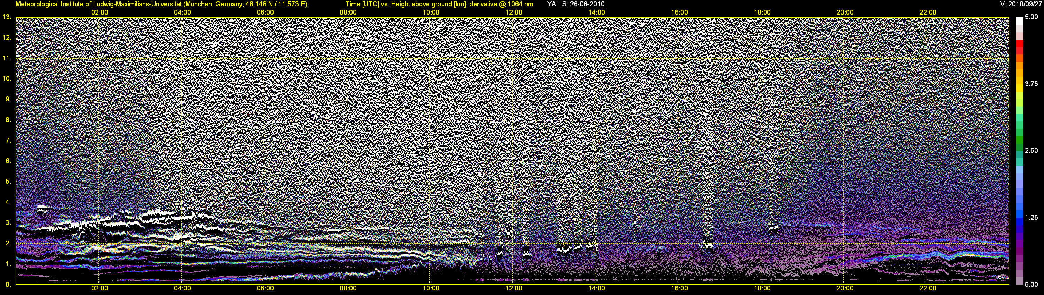
Task: Click the 11. height axis label
Action: (7, 58)
